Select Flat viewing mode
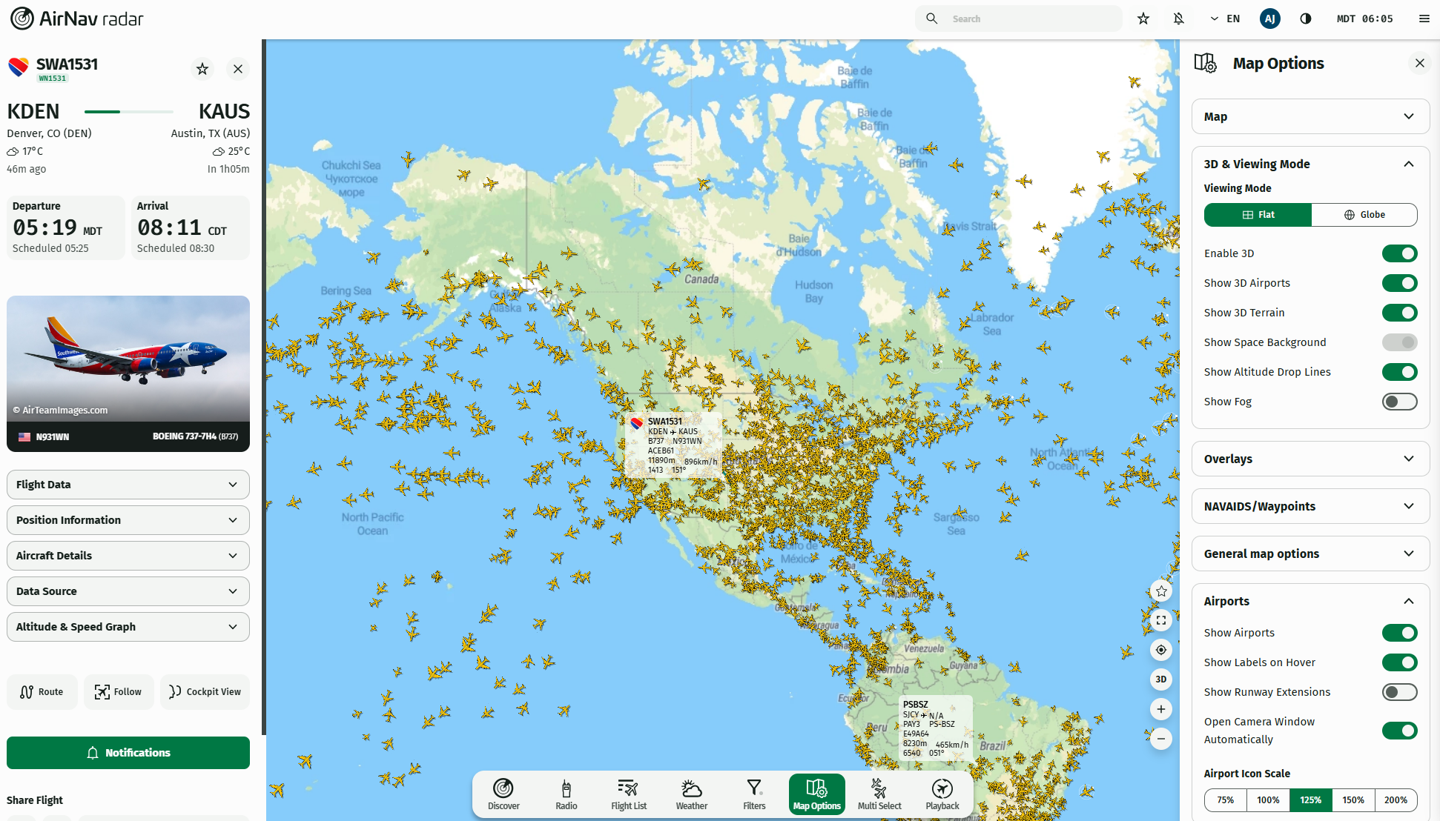This screenshot has height=821, width=1440. point(1258,215)
